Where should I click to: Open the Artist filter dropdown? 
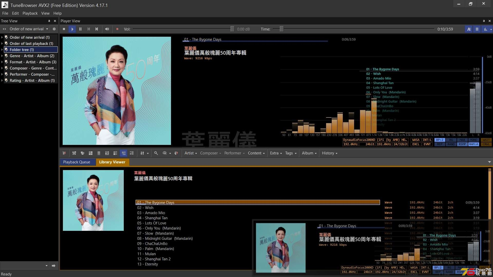click(x=191, y=153)
